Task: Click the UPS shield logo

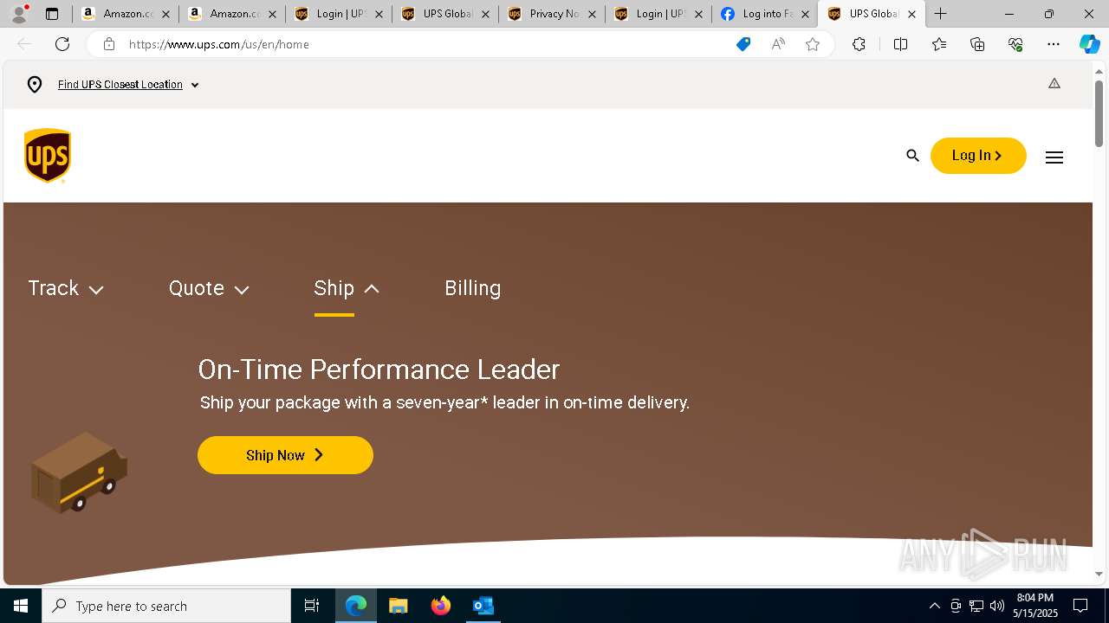Action: 48,156
